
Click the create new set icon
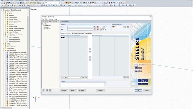click(x=101, y=29)
